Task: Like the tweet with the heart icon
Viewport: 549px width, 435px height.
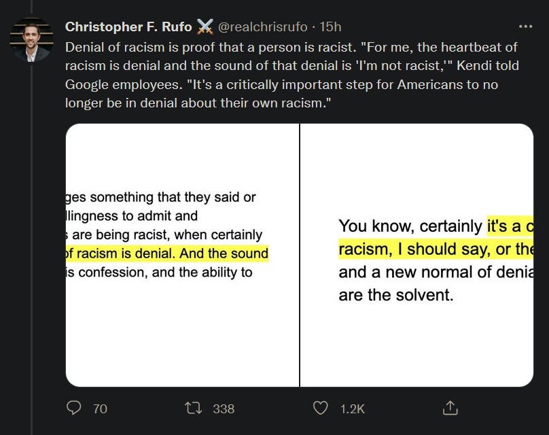Action: (320, 408)
